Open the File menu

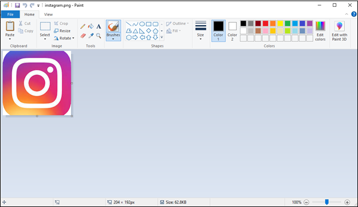[x=10, y=14]
